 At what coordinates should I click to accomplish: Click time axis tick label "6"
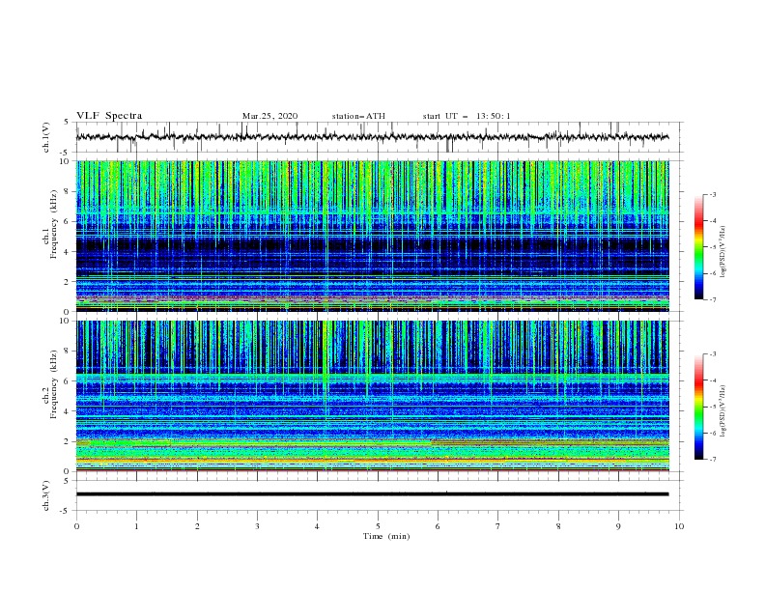(x=438, y=526)
